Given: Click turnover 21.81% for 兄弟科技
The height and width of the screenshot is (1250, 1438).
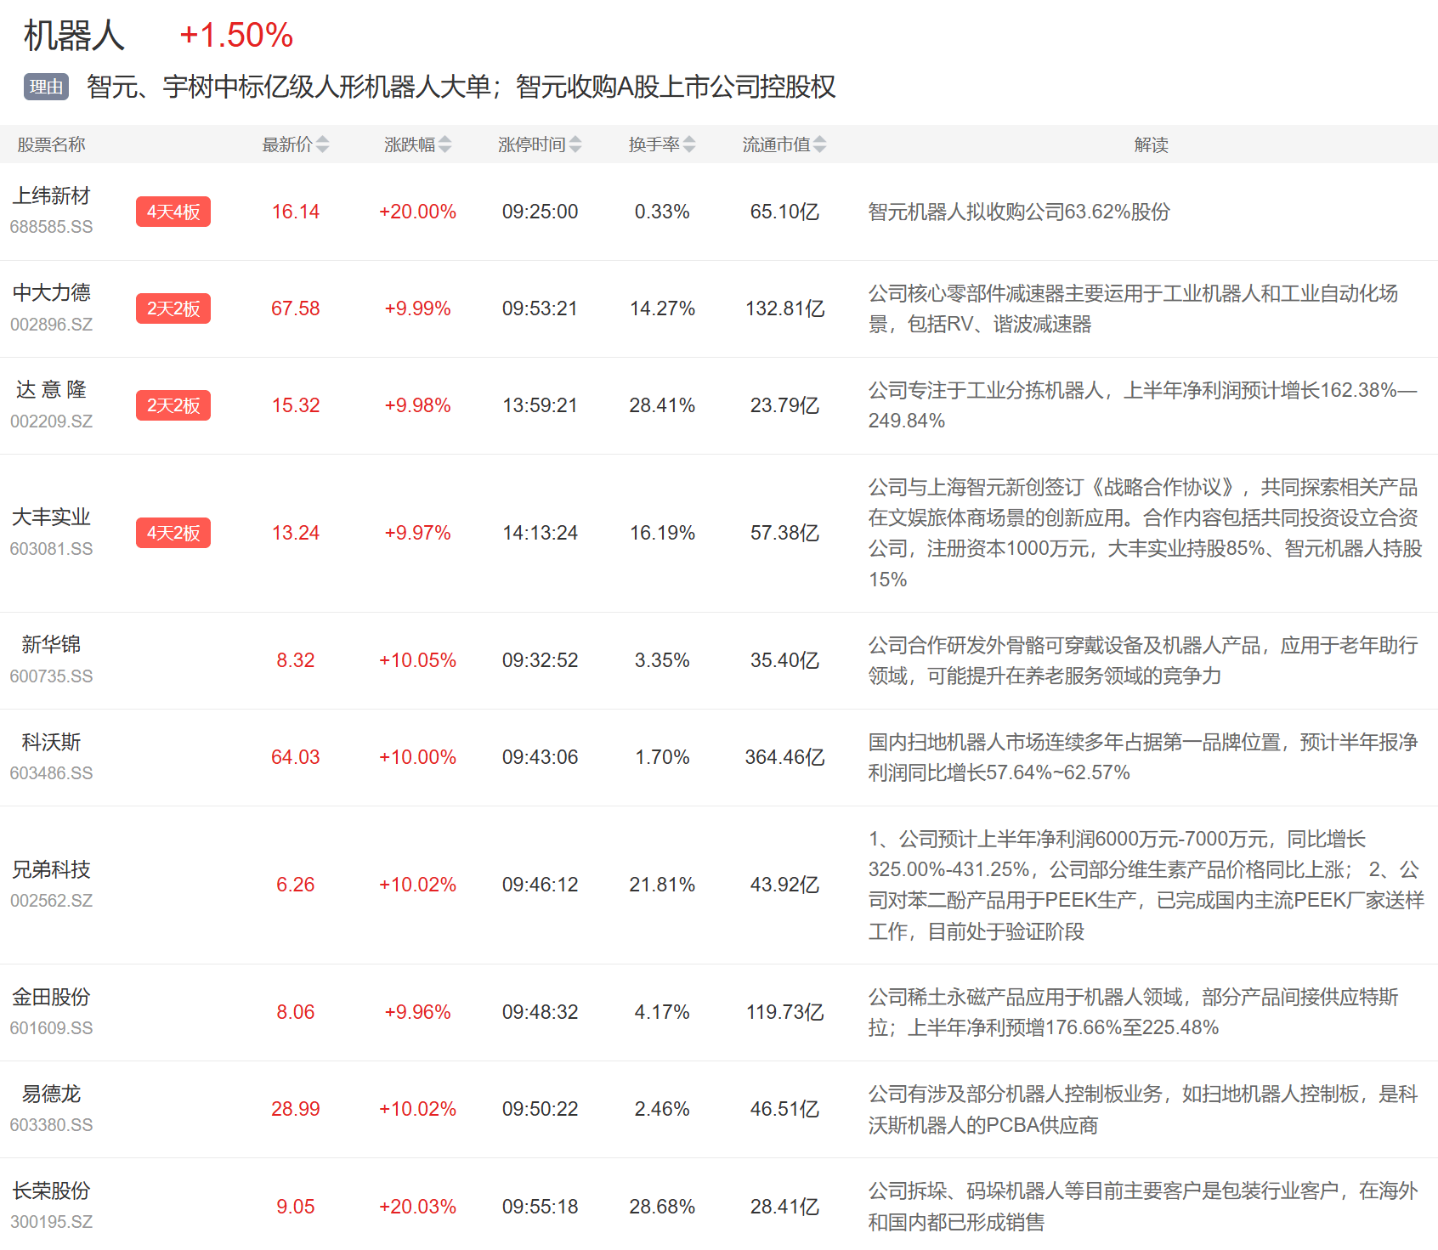Looking at the screenshot, I should click(662, 885).
